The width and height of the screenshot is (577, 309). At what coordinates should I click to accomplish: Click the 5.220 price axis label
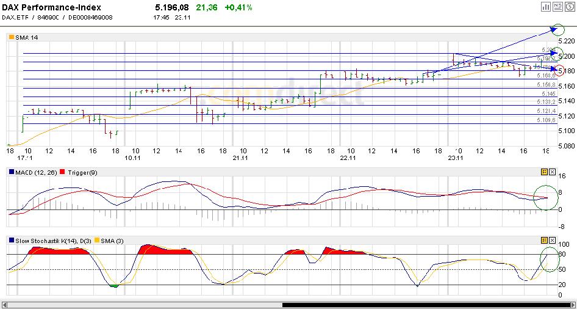click(565, 41)
